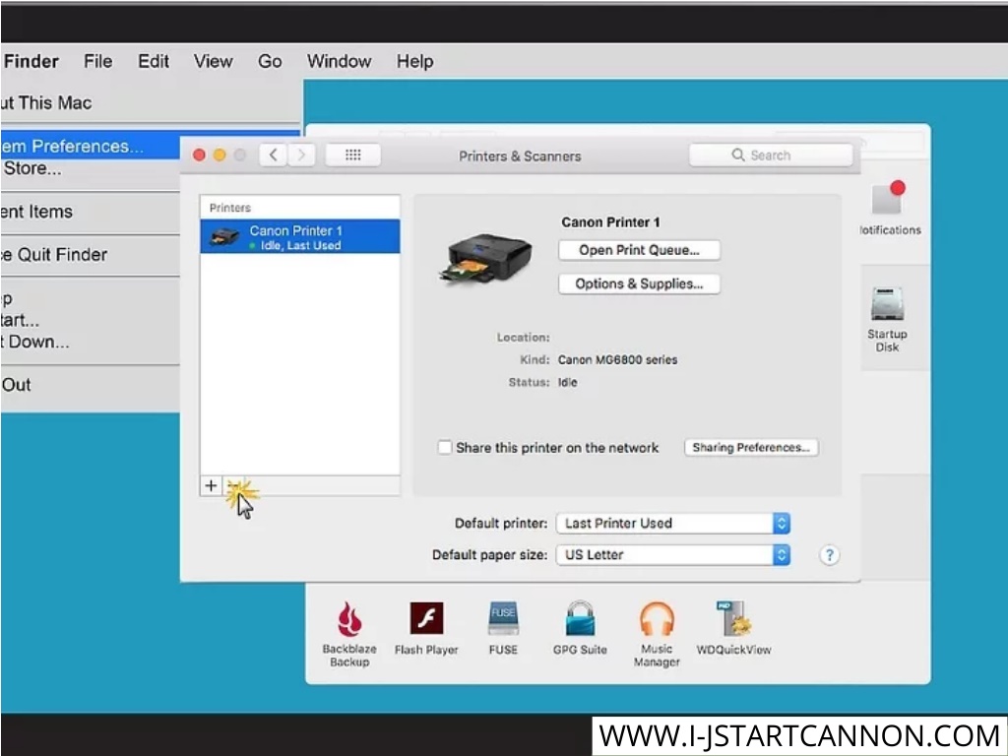Click the Canon MG6800 series kind text
This screenshot has height=756, width=1008.
pos(617,360)
